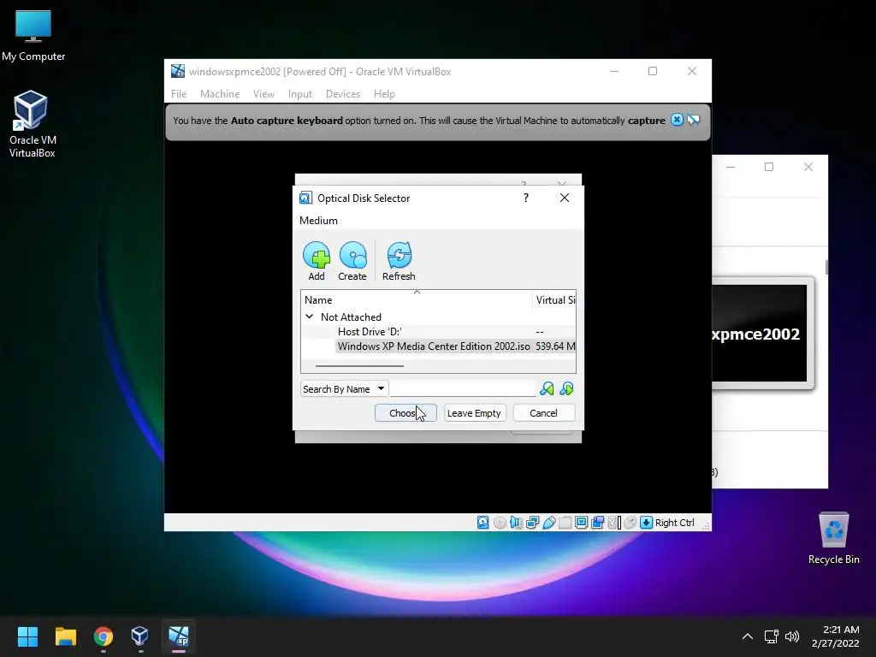The height and width of the screenshot is (657, 876).
Task: Open File Explorer from taskbar
Action: pos(65,636)
